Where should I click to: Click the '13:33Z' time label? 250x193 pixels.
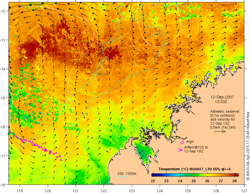[221, 102]
